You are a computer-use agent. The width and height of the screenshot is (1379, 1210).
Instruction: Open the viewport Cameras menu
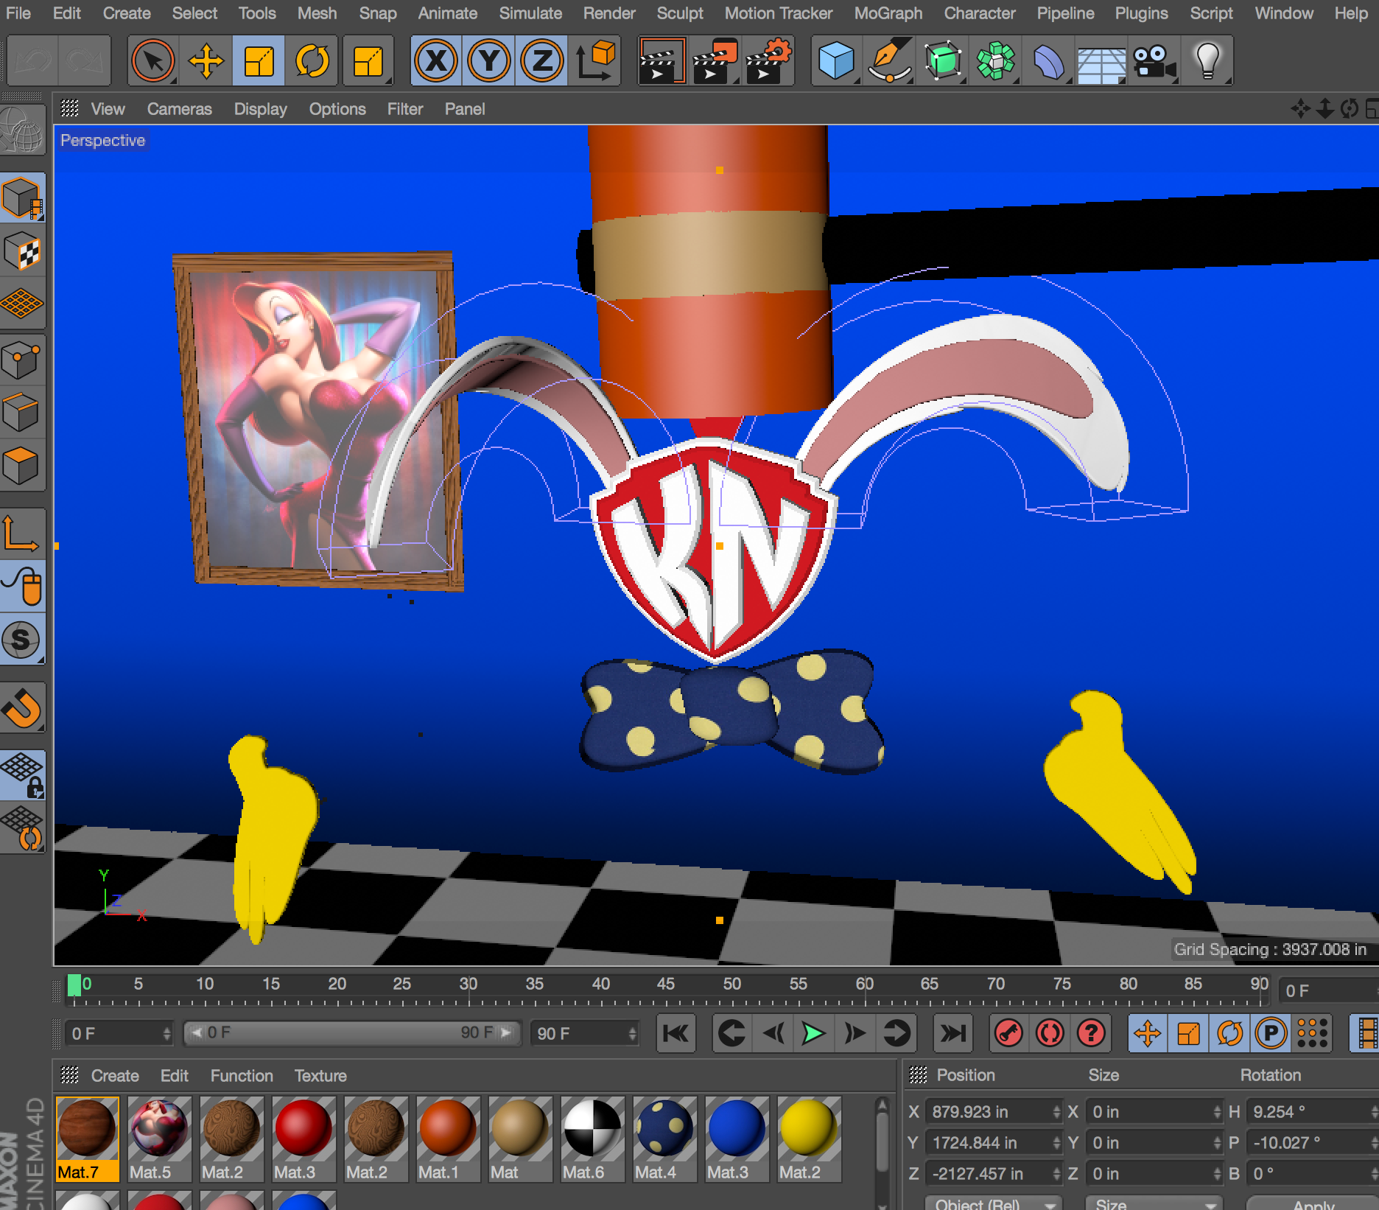(179, 109)
